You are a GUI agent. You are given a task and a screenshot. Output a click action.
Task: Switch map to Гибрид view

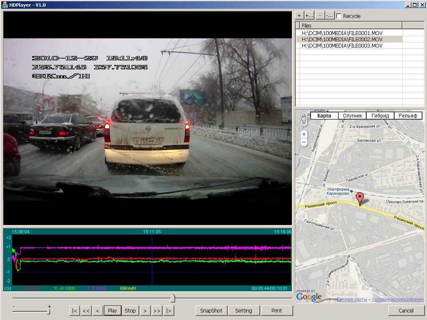[380, 116]
